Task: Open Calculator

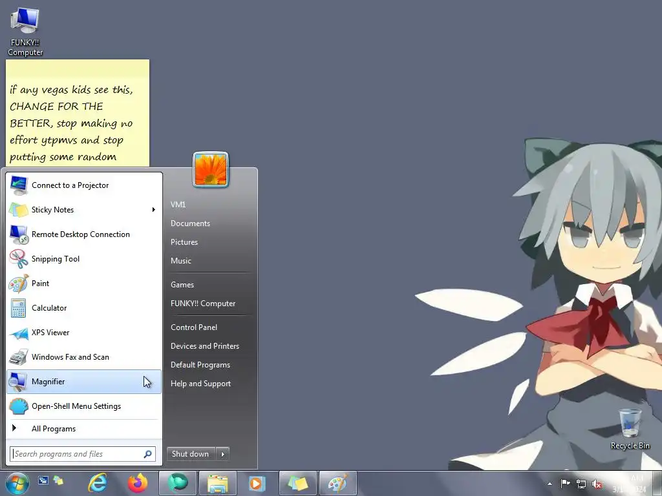Action: (84, 308)
